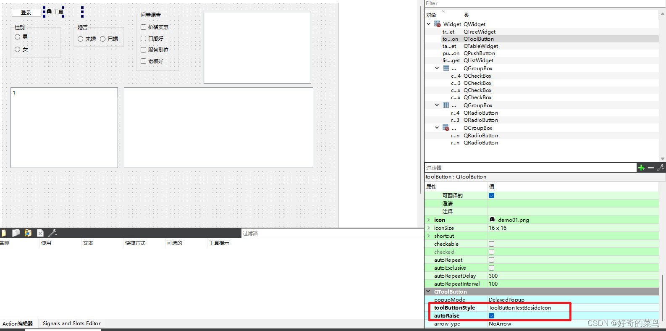Enable the autoRepeat property checkbox
This screenshot has width=666, height=331.
click(x=491, y=260)
